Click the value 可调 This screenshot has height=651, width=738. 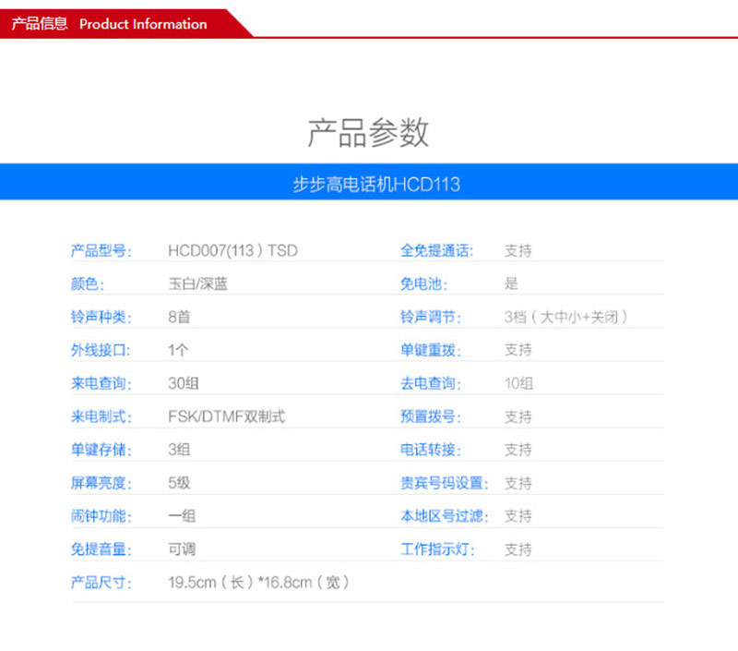click(182, 549)
